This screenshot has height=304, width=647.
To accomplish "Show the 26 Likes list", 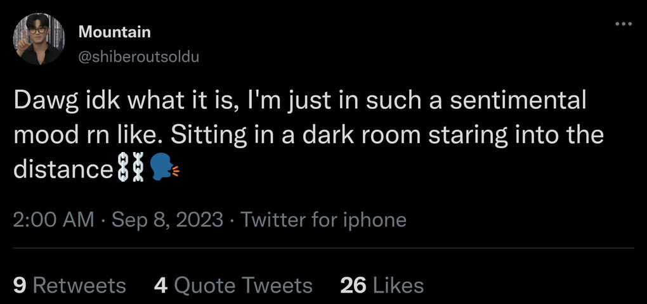I will point(382,285).
